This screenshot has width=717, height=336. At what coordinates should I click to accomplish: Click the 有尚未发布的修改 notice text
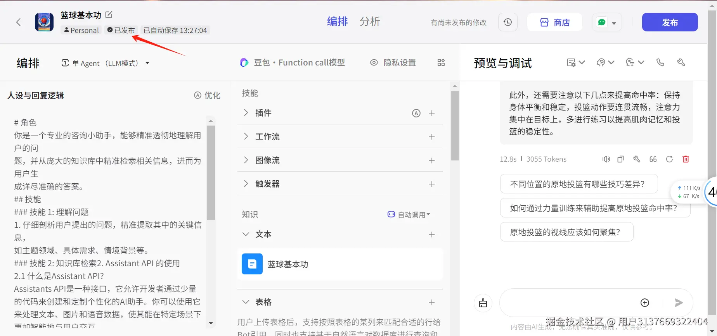point(459,22)
